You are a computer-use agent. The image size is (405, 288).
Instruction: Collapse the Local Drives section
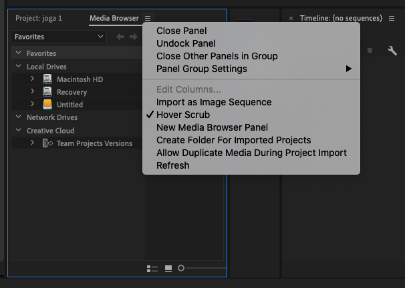click(x=18, y=66)
